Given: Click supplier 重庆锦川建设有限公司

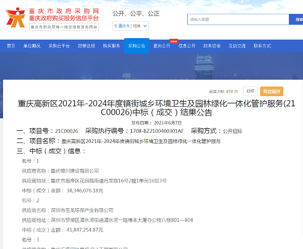Looking at the screenshot, I should tap(75, 171).
